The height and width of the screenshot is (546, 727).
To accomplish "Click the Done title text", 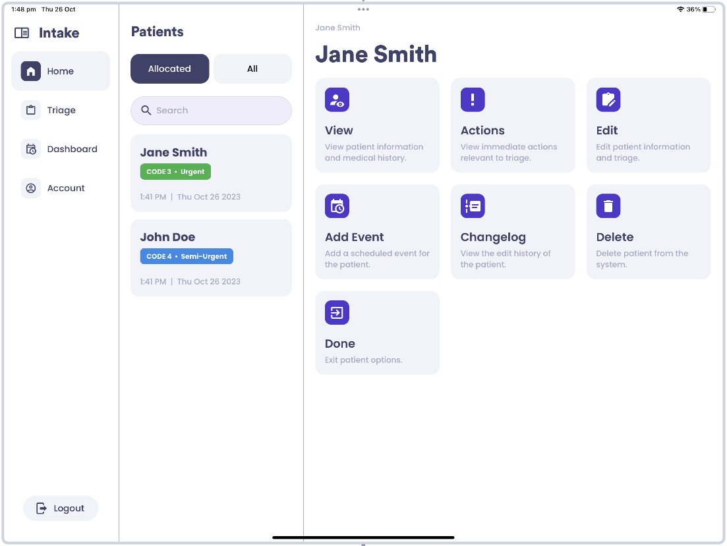I will [x=340, y=343].
